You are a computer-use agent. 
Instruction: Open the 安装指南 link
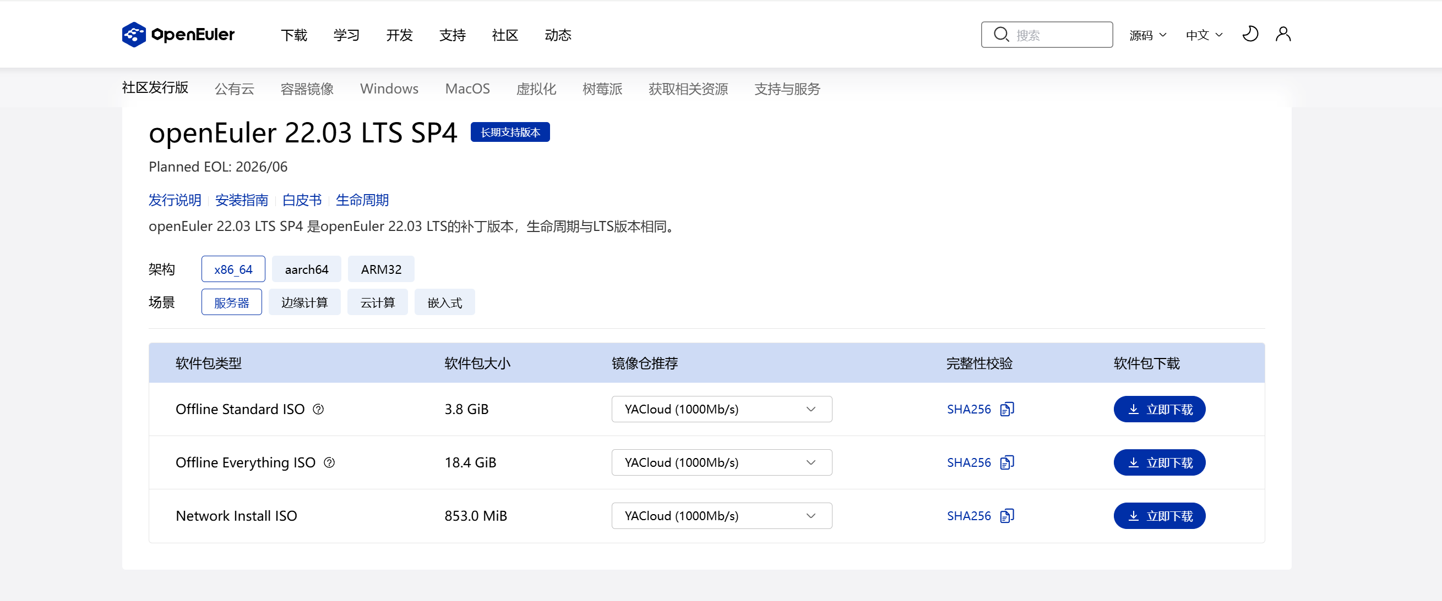241,200
